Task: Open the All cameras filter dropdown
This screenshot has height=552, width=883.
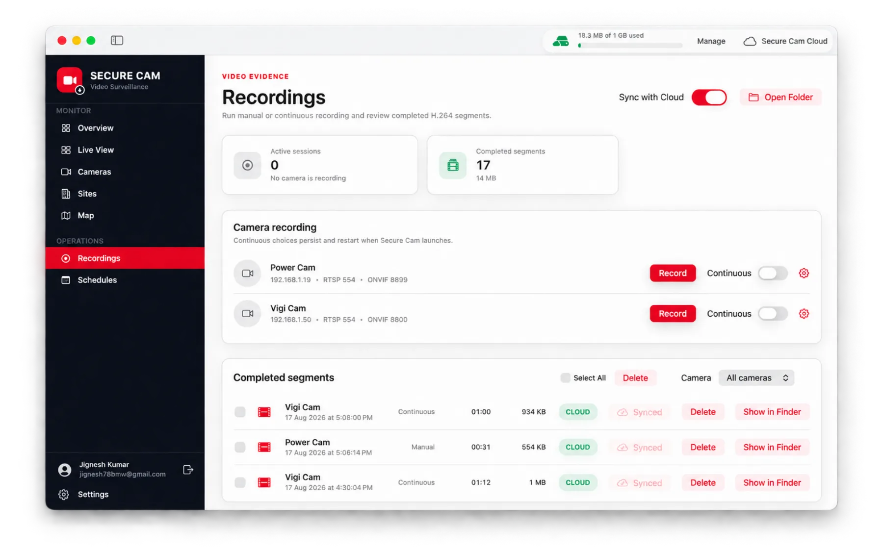Action: 756,378
